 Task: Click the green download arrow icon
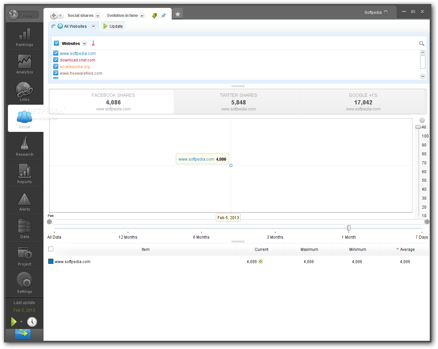pos(154,16)
